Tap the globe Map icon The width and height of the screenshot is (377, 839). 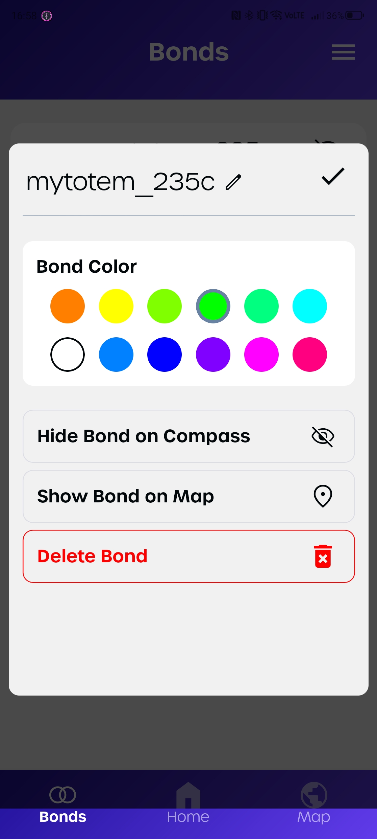click(x=314, y=795)
